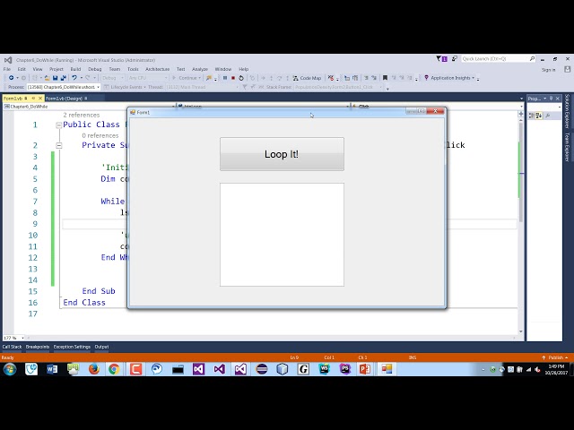
Task: Open the Analyze menu
Action: 200,69
